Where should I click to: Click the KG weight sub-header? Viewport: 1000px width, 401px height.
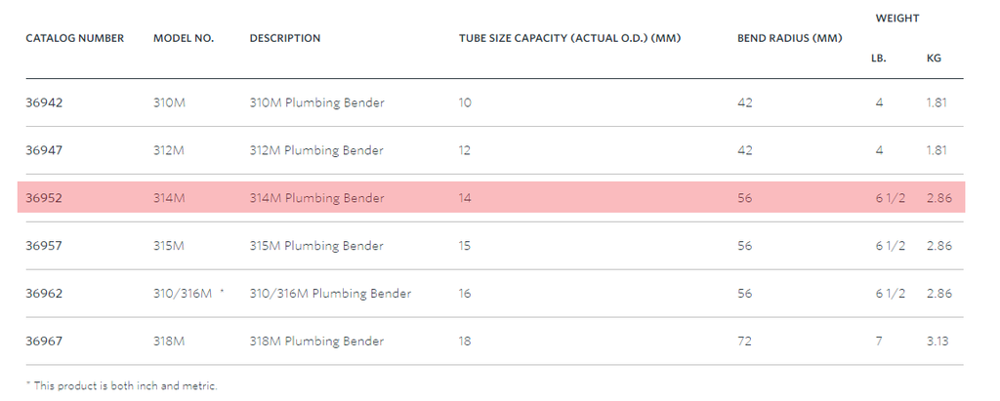pos(934,59)
